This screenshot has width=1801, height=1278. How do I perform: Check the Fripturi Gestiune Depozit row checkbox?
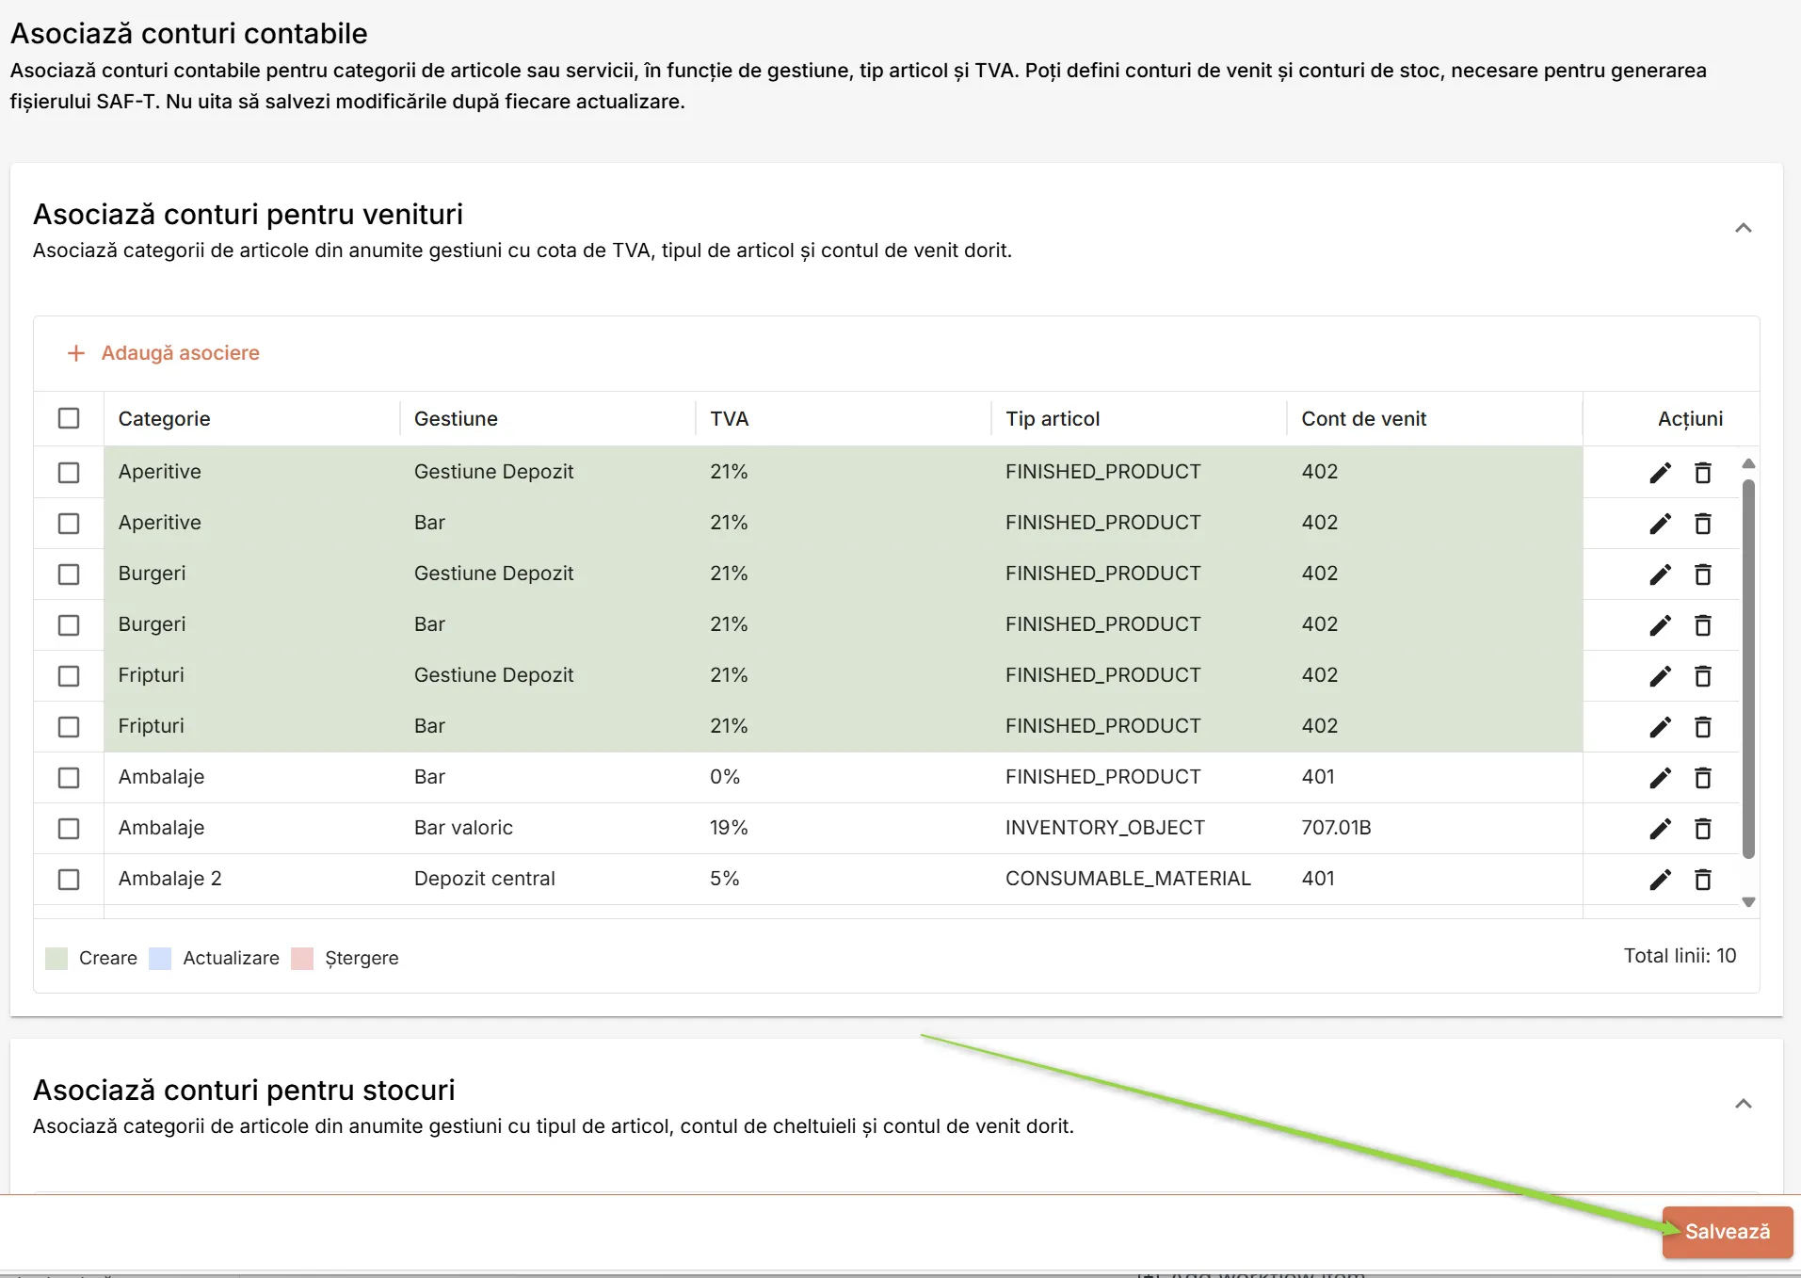69,676
